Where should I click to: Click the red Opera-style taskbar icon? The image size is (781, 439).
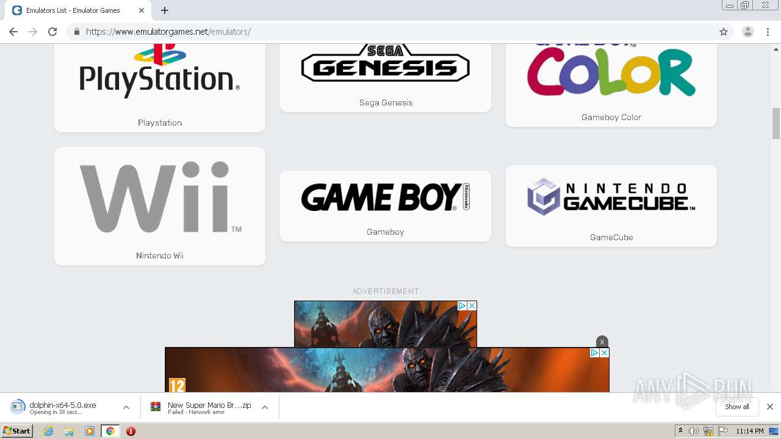[131, 431]
